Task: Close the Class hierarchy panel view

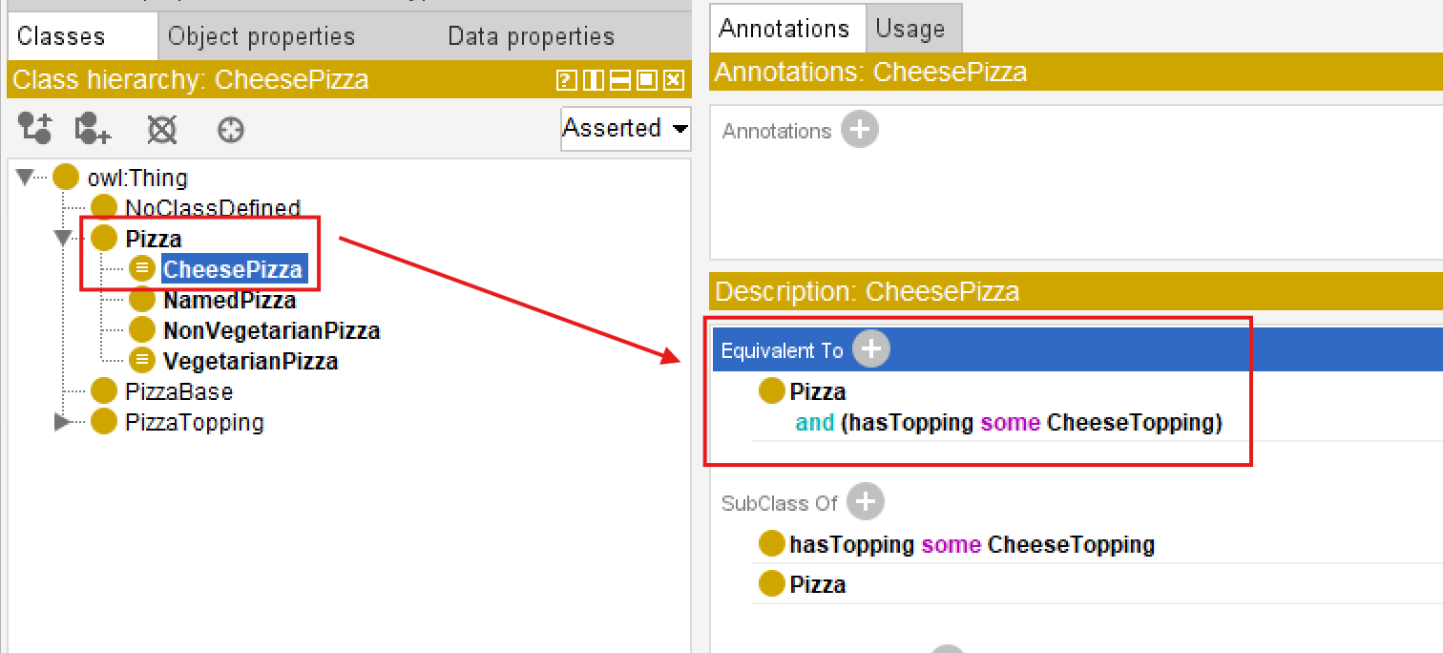Action: [x=674, y=80]
